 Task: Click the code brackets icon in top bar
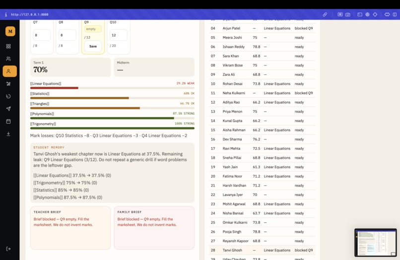[x=387, y=14]
